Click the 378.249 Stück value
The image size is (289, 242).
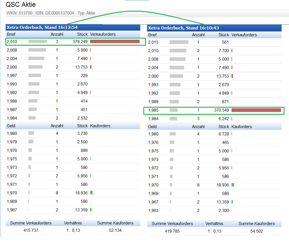point(80,42)
